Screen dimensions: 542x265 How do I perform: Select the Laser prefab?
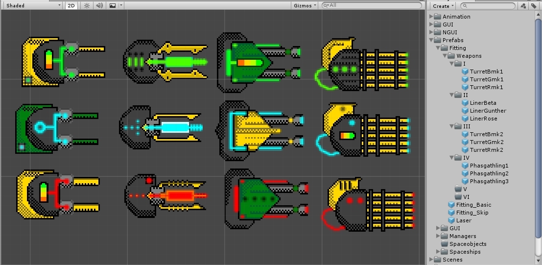pos(463,220)
